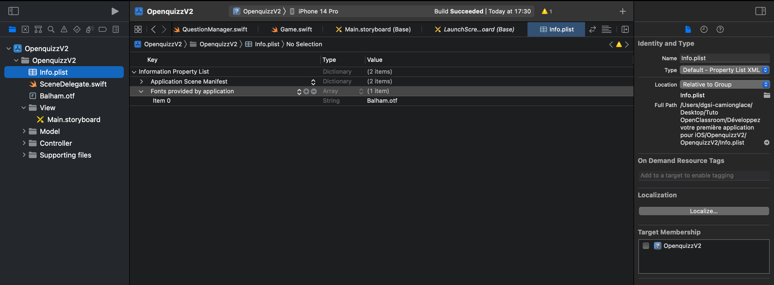Expand Application Scene Manifest row
774x285 pixels.
(x=141, y=81)
